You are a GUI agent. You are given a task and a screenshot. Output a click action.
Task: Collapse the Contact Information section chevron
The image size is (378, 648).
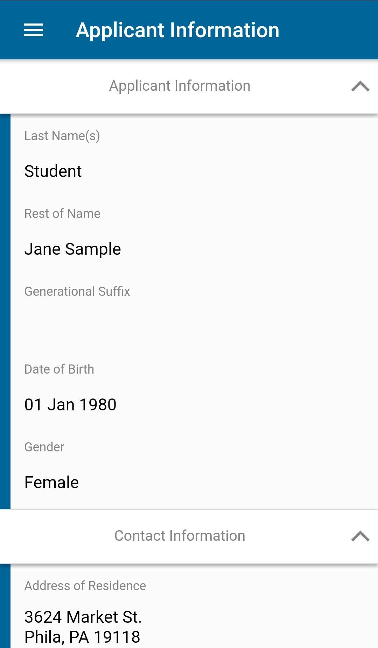(x=360, y=536)
